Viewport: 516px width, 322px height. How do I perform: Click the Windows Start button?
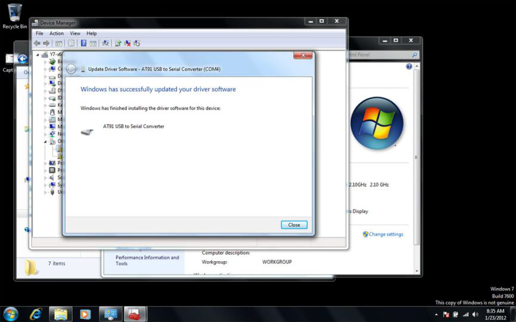(11, 314)
